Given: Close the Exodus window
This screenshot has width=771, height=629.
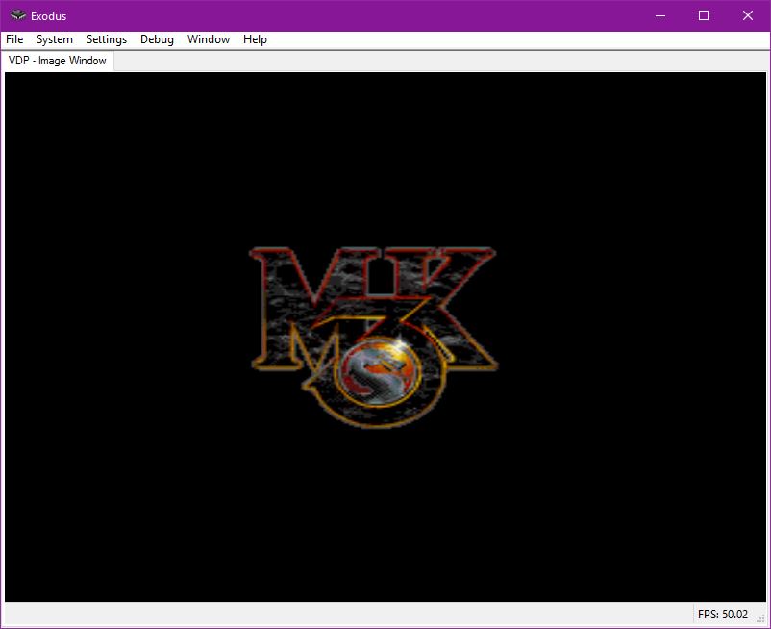Looking at the screenshot, I should (748, 15).
